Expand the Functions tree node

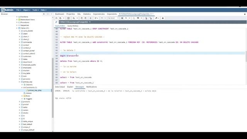click(17, 17)
